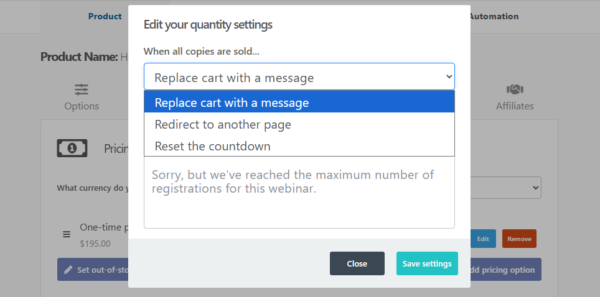Collapse the sold-out action dropdown via its arrow
This screenshot has height=297, width=600.
[x=449, y=77]
